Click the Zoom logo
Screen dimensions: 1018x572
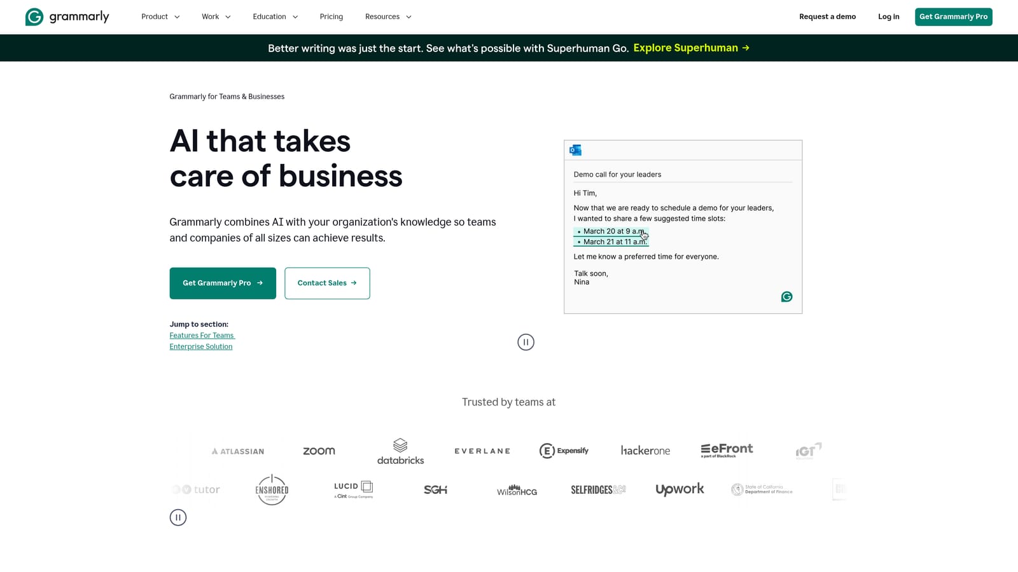pyautogui.click(x=319, y=451)
